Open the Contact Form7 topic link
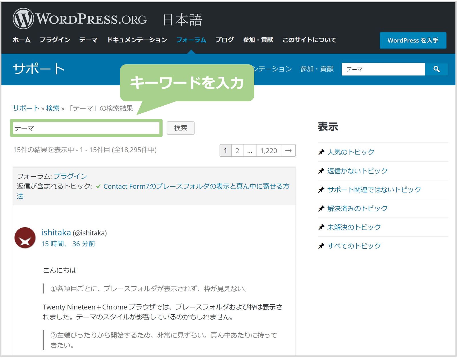This screenshot has width=458, height=358. tap(196, 186)
